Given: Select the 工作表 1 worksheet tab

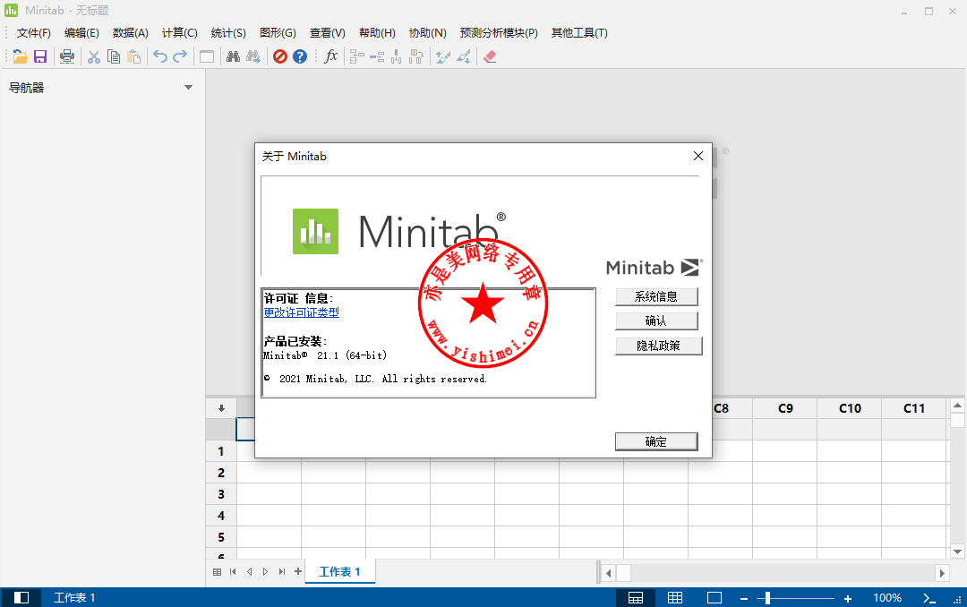Looking at the screenshot, I should point(339,572).
